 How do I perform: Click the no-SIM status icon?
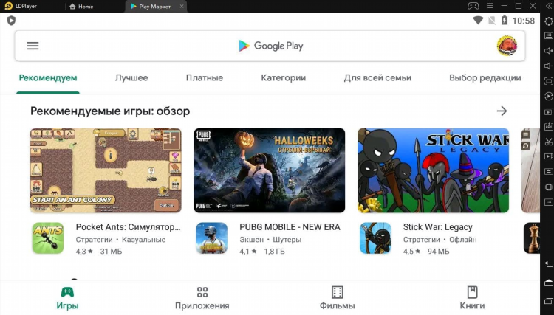click(492, 21)
